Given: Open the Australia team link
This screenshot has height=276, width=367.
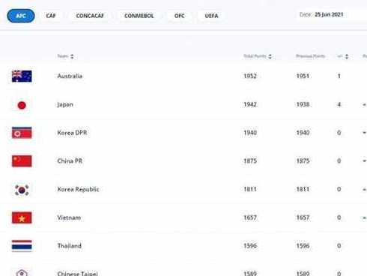Looking at the screenshot, I should click(70, 76).
